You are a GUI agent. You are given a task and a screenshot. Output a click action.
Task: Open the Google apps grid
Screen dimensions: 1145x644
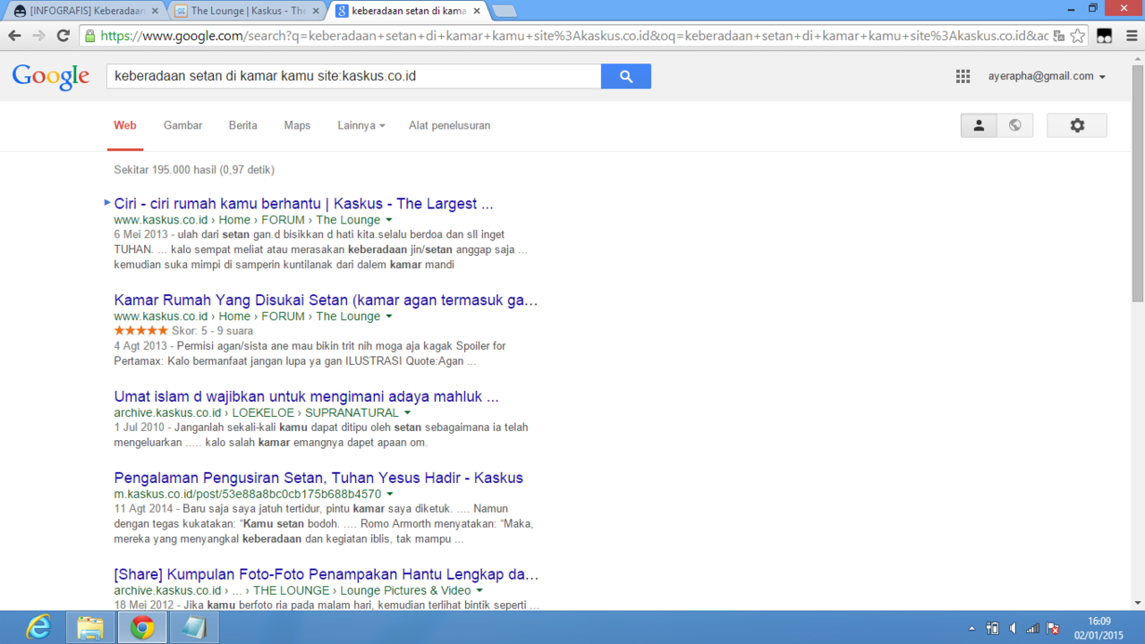tap(963, 77)
